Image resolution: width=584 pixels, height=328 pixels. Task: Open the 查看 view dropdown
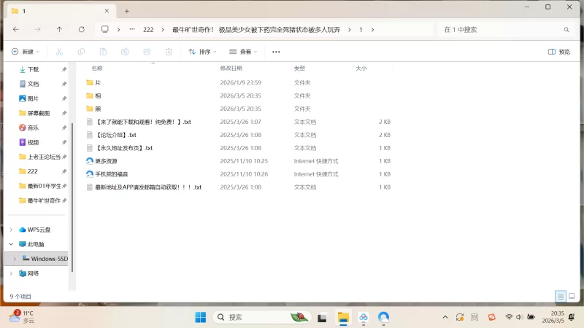243,52
